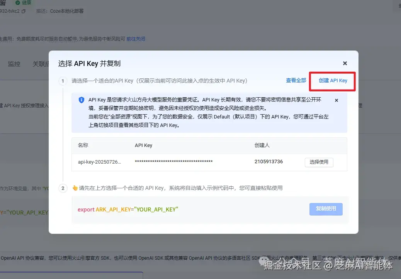Select the api-key-20250726 name in the table

[x=99, y=162]
